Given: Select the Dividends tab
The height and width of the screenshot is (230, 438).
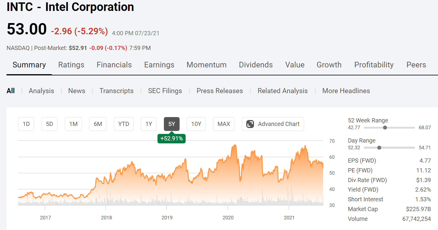Looking at the screenshot, I should click(x=255, y=65).
